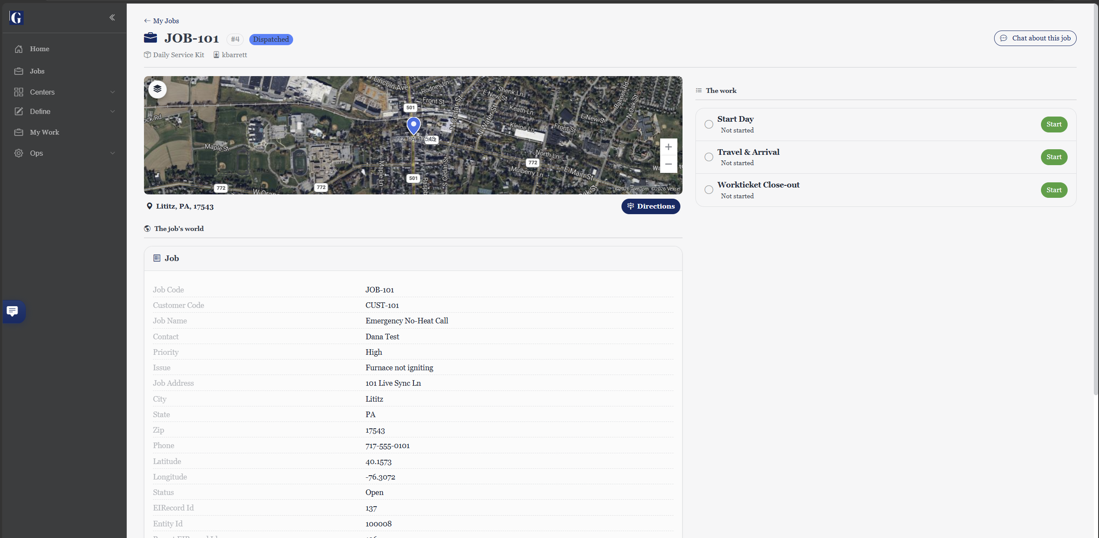Image resolution: width=1099 pixels, height=538 pixels.
Task: Zoom out the map with minus
Action: (668, 164)
